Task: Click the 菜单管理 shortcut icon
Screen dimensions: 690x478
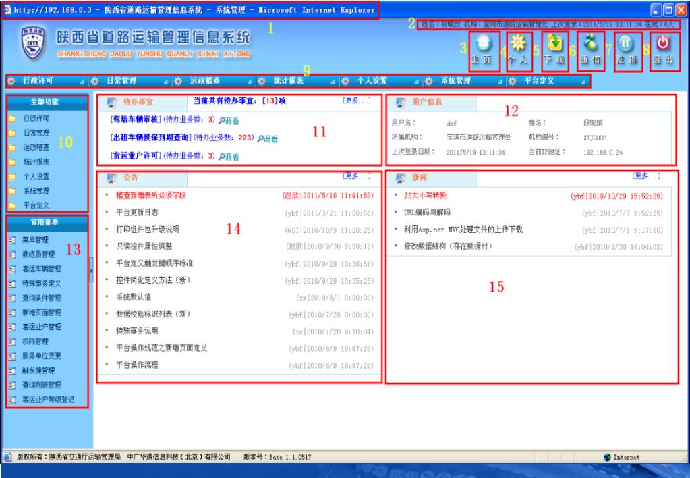Action: (12, 240)
